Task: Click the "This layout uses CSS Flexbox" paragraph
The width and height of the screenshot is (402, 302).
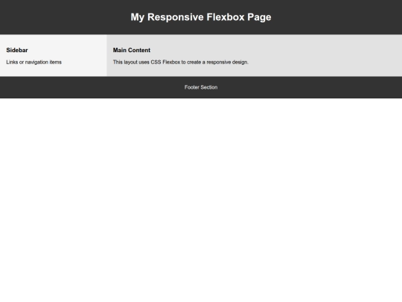Action: pyautogui.click(x=180, y=62)
